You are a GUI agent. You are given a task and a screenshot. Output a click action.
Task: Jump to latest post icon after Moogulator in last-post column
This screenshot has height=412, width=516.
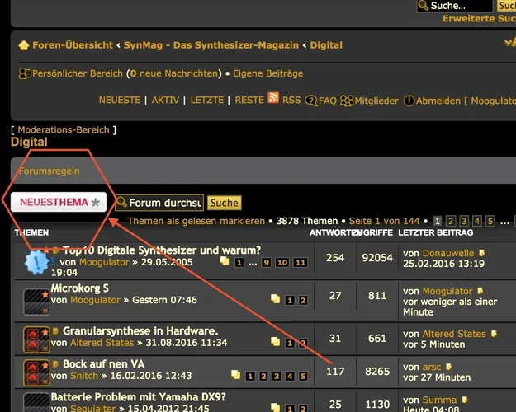click(x=480, y=291)
